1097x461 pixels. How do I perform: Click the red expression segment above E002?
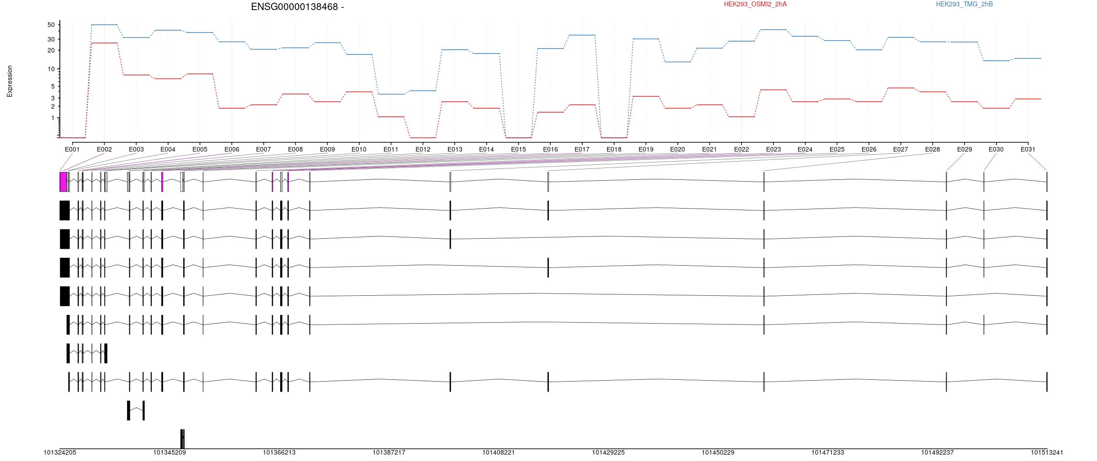pos(104,43)
